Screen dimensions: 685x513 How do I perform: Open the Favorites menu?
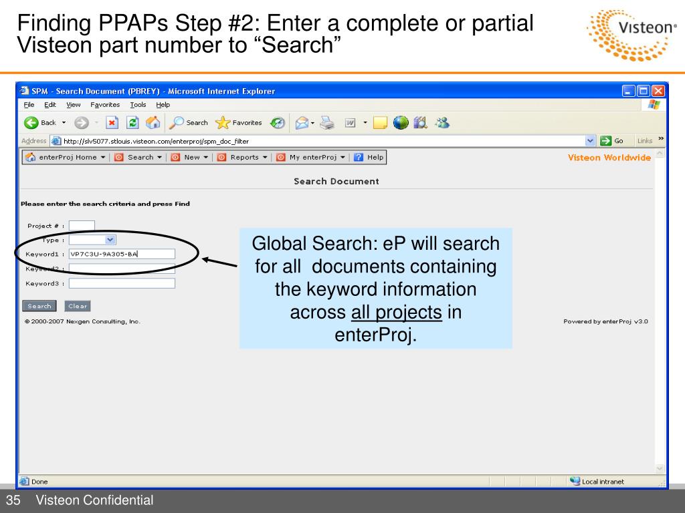[x=105, y=105]
